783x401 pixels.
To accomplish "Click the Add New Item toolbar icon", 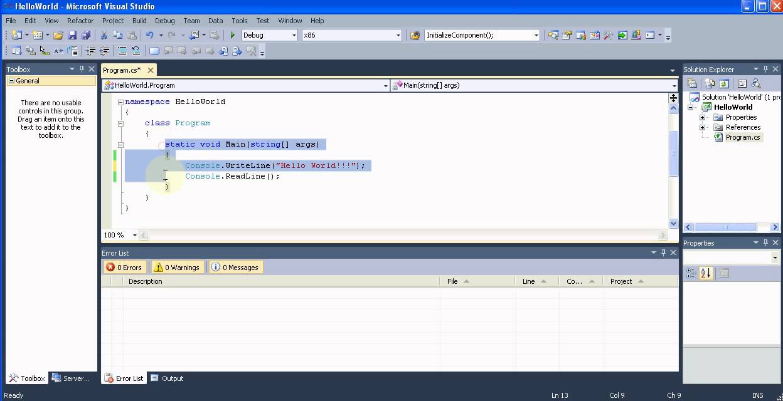I will [38, 35].
